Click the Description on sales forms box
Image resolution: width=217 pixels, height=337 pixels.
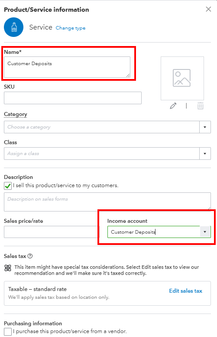point(107,202)
